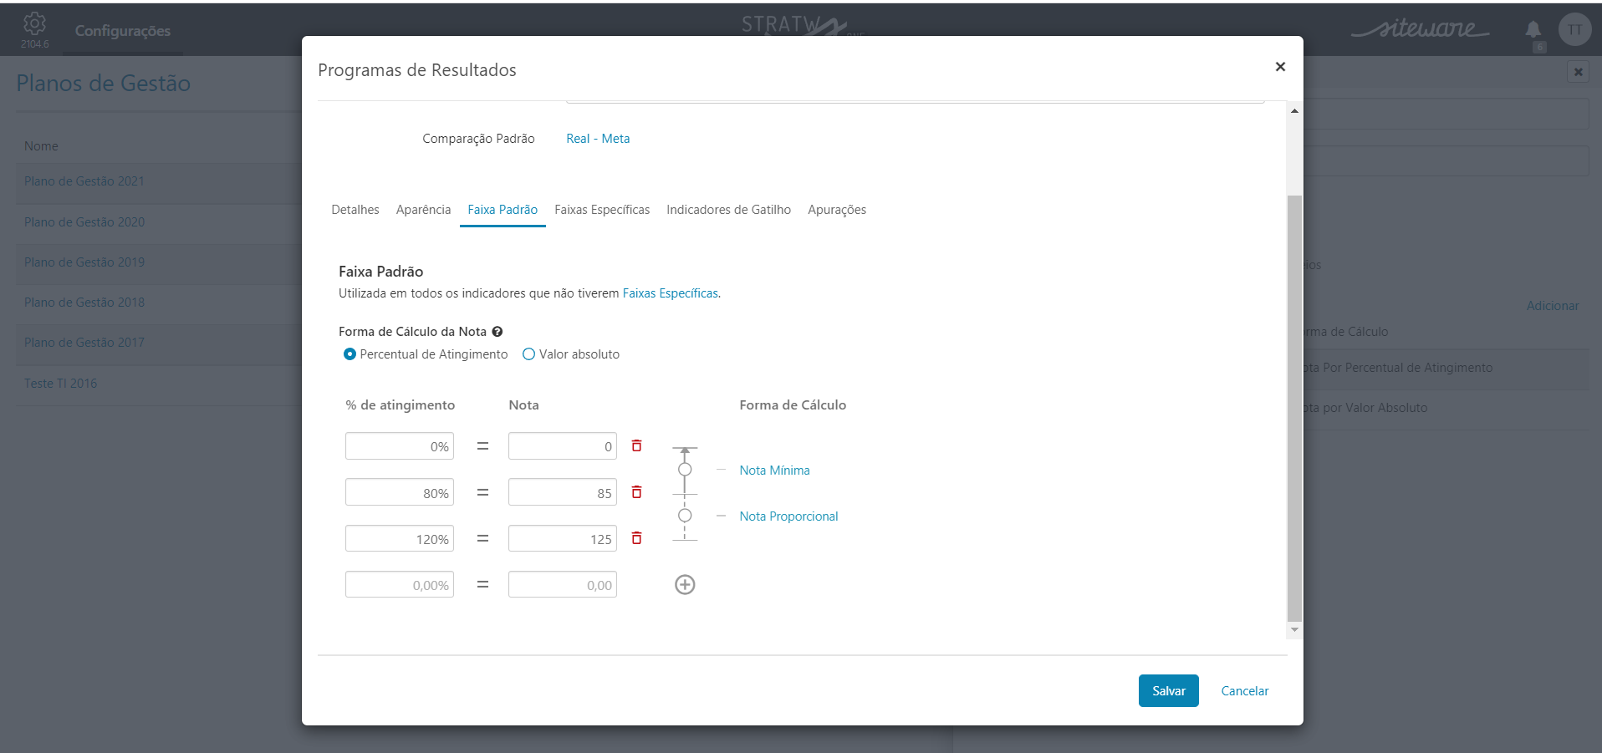Close the Programas de Resultados dialog
Screen dimensions: 1602x753
(1280, 67)
